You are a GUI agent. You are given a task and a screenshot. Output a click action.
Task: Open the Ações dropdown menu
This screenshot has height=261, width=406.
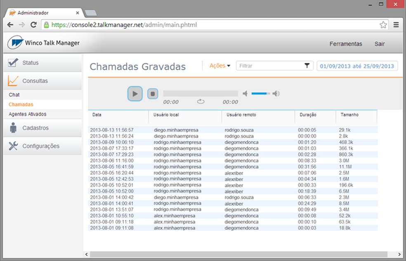[219, 65]
